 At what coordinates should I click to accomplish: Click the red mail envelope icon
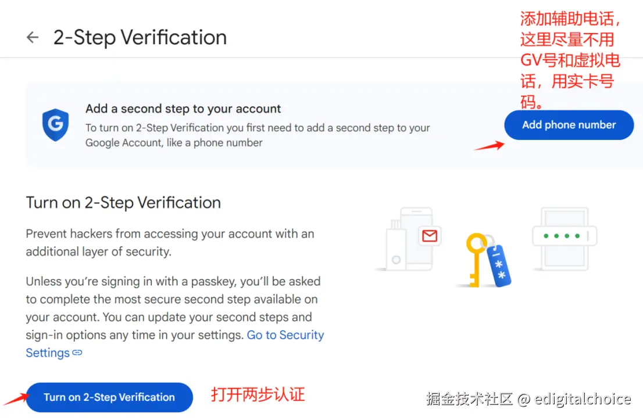(430, 236)
